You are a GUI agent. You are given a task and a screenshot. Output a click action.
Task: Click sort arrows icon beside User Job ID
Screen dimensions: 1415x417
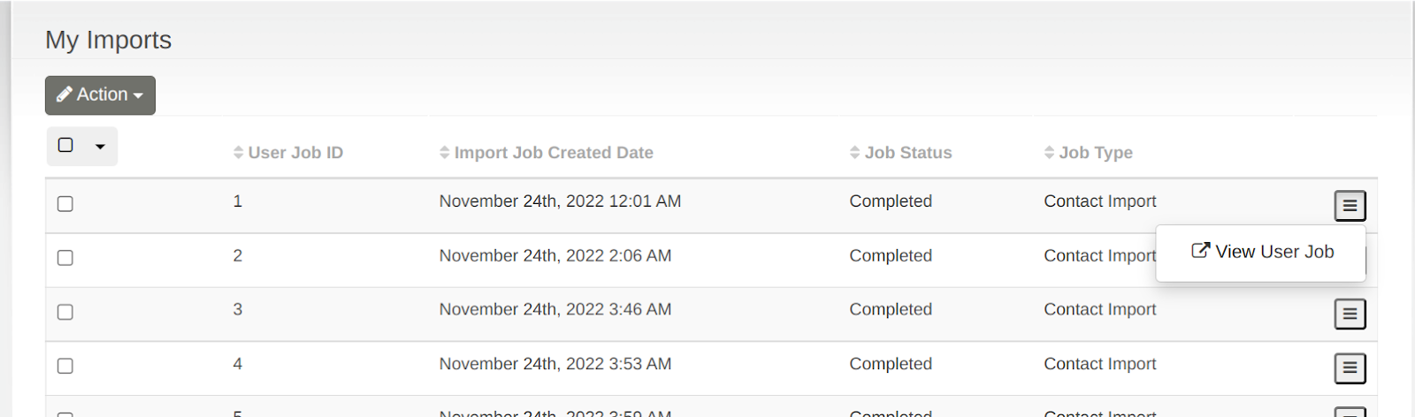238,153
